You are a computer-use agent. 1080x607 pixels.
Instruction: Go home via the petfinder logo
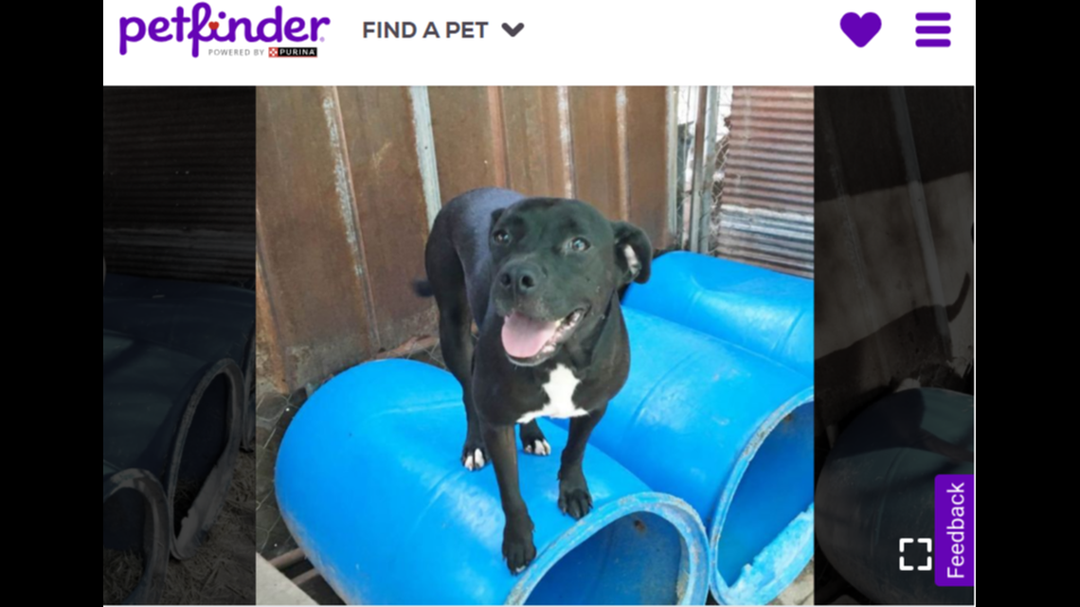[224, 29]
